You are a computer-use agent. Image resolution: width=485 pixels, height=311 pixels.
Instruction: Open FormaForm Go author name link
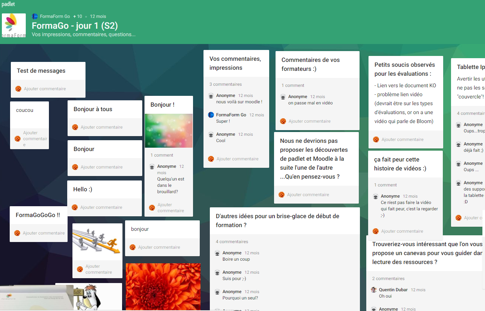coord(55,16)
